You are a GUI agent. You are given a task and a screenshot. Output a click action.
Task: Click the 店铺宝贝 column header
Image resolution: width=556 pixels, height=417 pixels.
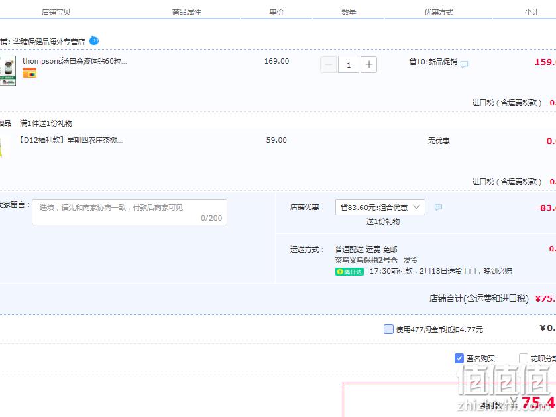[x=56, y=12]
